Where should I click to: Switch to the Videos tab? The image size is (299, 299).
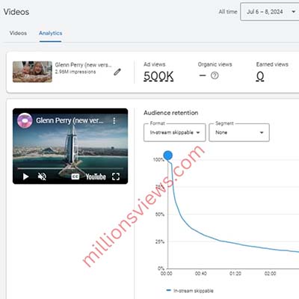tap(18, 33)
